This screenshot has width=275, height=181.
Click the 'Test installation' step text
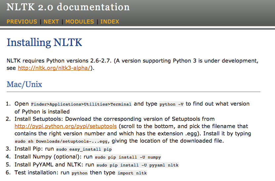click(36, 173)
